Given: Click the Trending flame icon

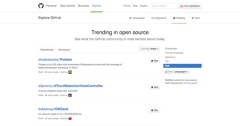Looking at the screenshot, I should point(174,18).
